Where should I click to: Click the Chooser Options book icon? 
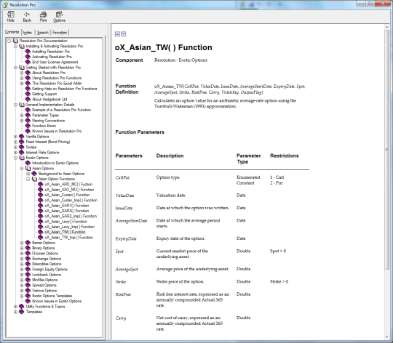pyautogui.click(x=28, y=253)
